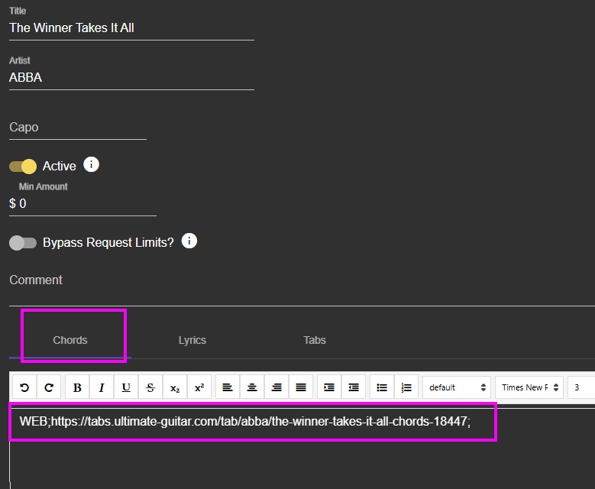Click the redo icon in editor toolbar

coord(49,387)
